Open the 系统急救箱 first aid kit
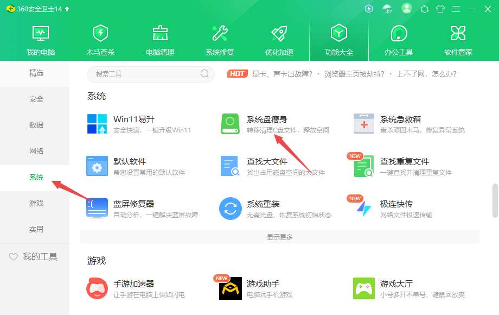 (x=364, y=124)
